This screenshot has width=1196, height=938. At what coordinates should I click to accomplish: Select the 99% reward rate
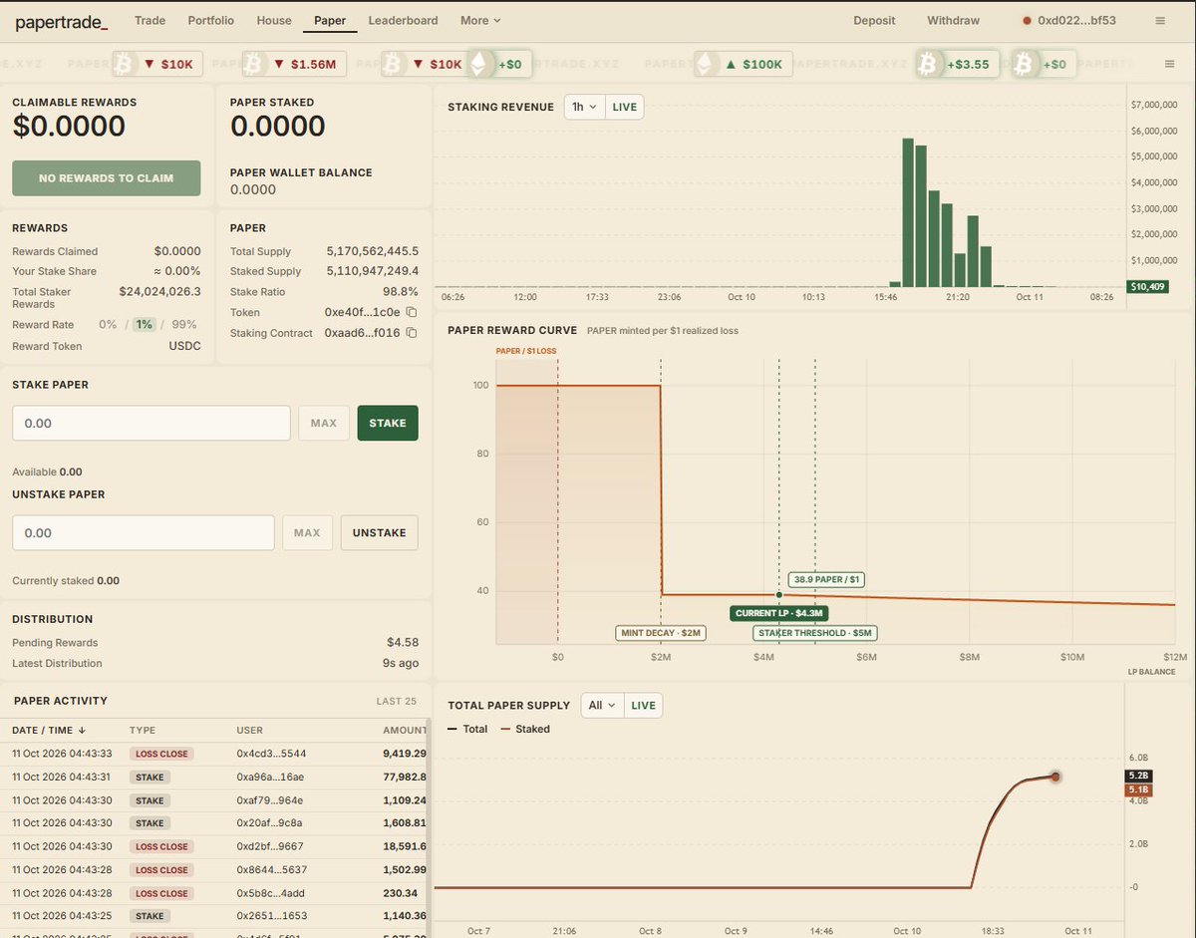(184, 325)
